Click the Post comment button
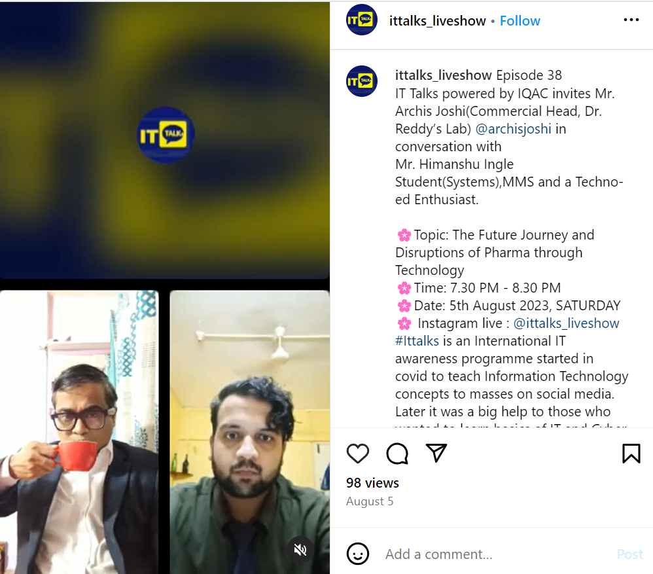 click(629, 554)
